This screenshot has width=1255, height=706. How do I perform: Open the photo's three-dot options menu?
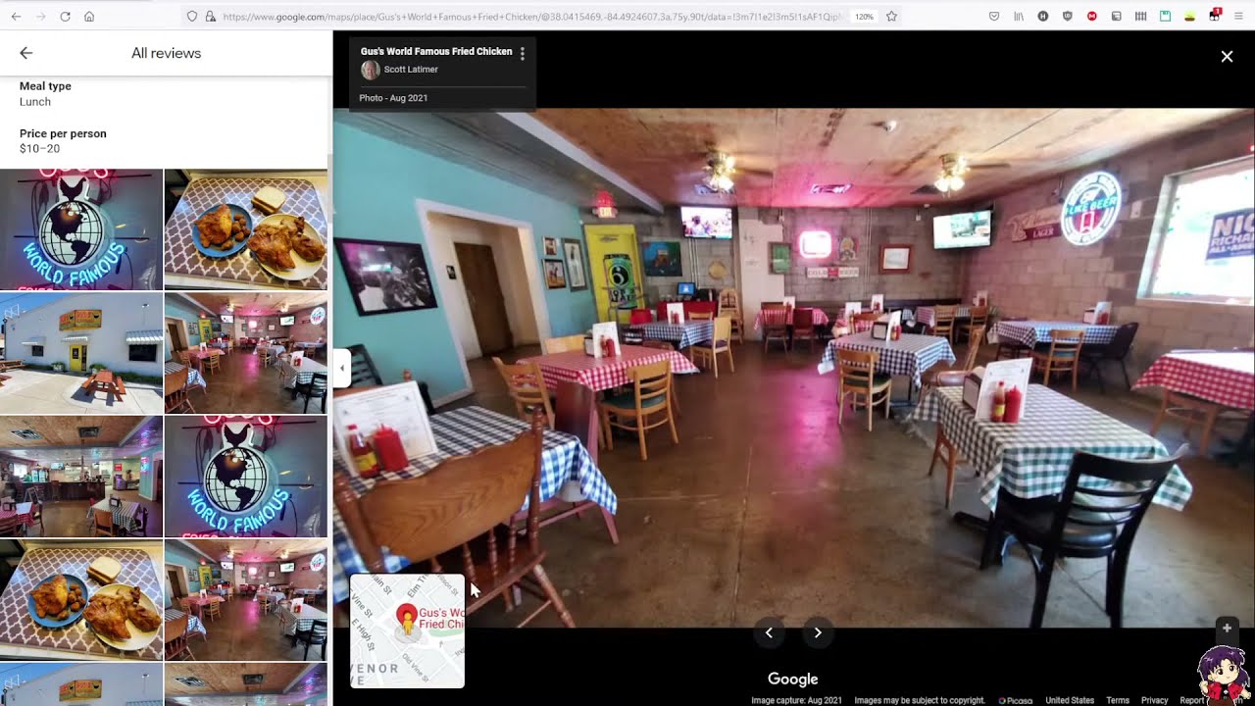[522, 54]
